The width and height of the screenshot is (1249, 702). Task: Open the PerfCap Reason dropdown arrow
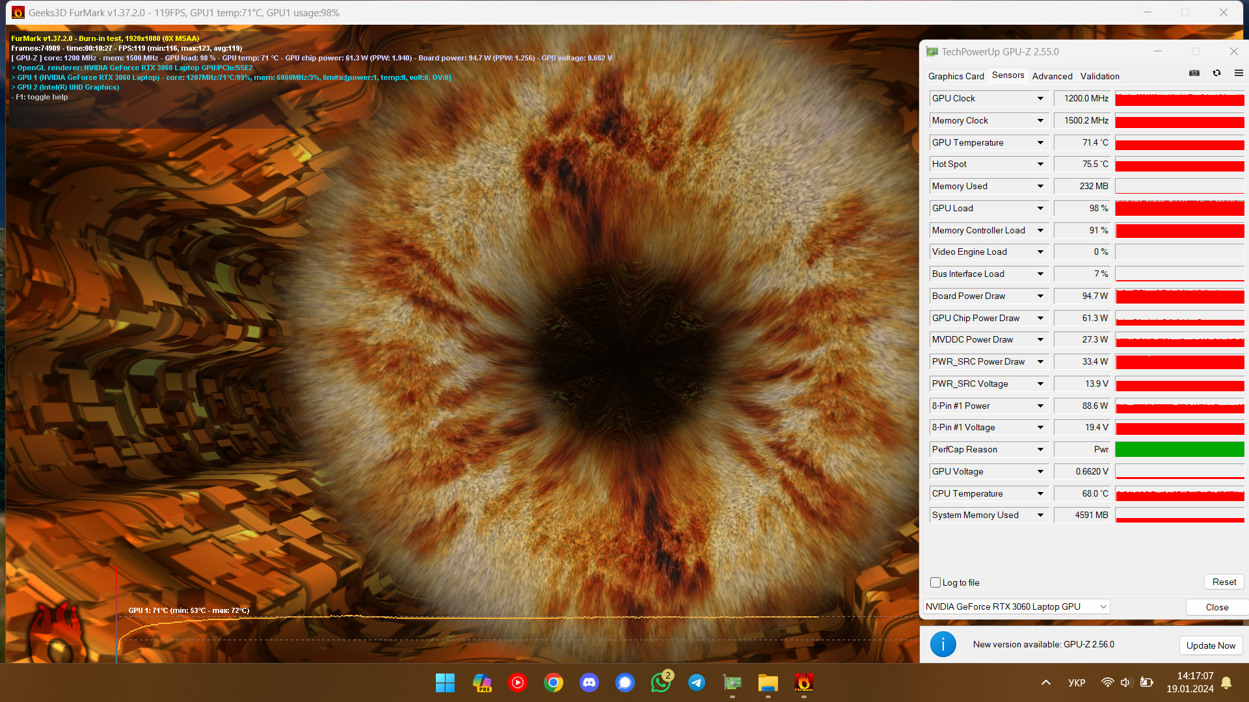click(1040, 450)
